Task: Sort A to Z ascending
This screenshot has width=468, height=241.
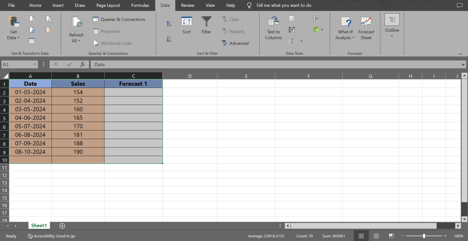Action: point(169,23)
